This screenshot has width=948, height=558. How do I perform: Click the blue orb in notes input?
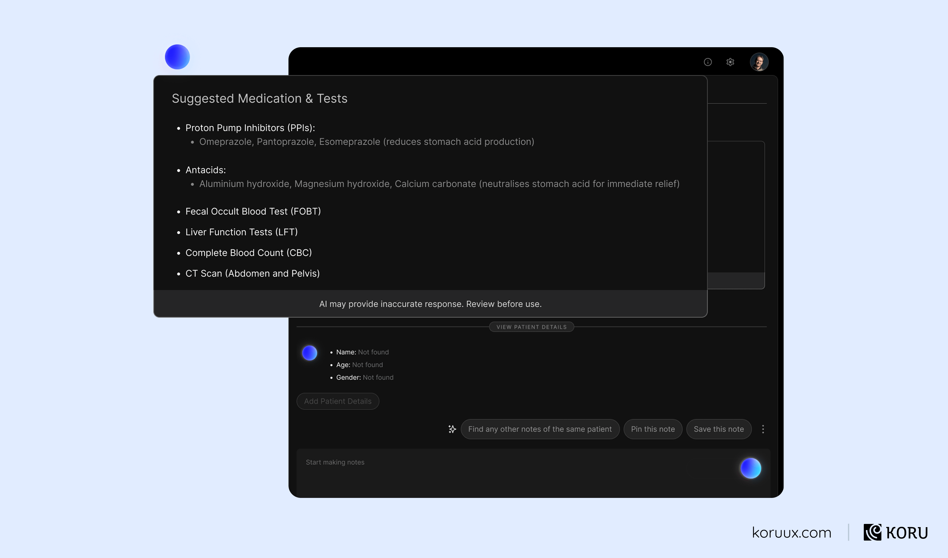tap(750, 468)
